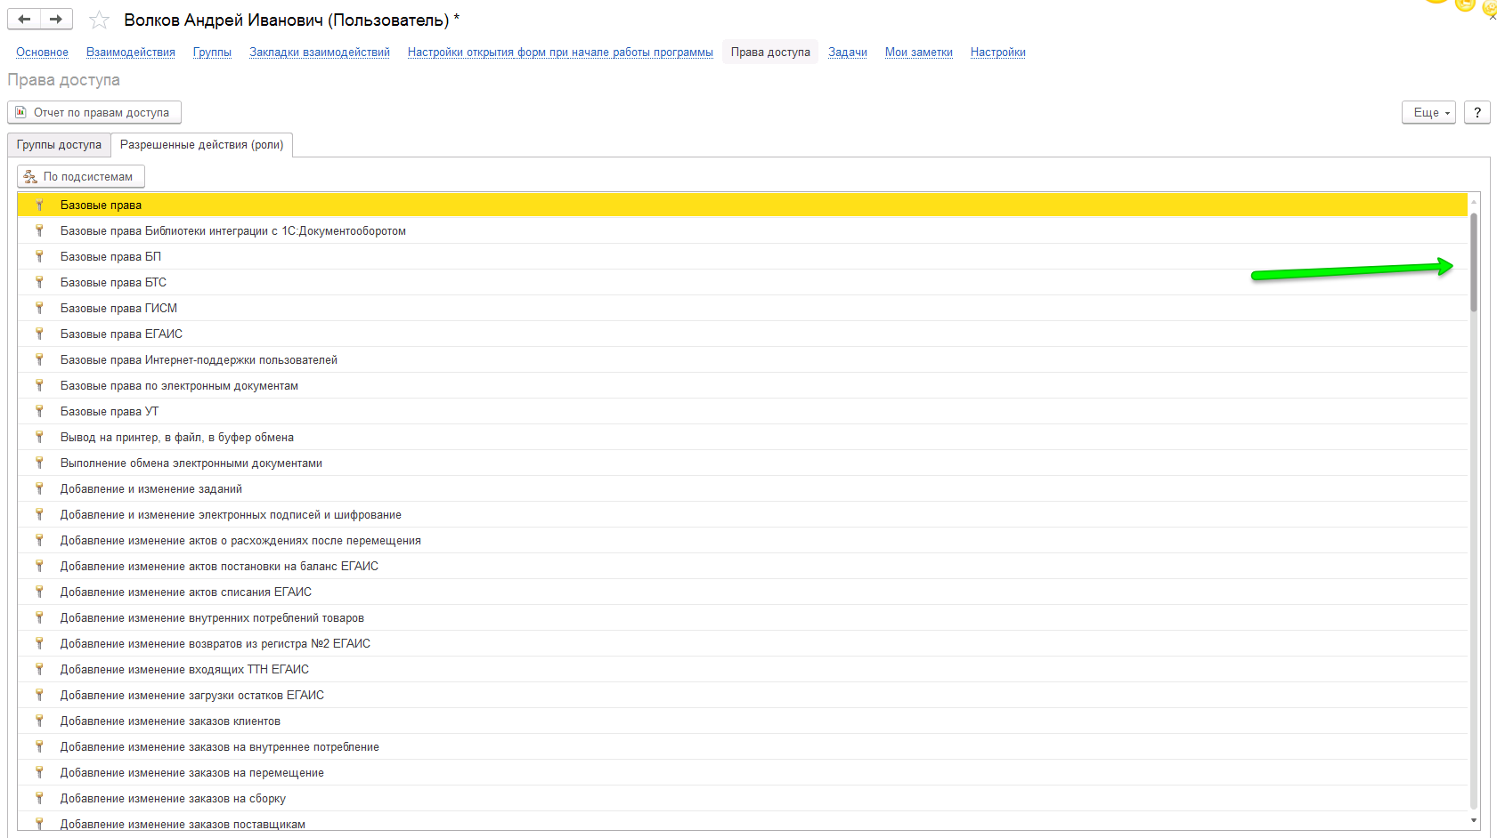1497x838 pixels.
Task: Switch to the Группы доступа tab
Action: (59, 145)
